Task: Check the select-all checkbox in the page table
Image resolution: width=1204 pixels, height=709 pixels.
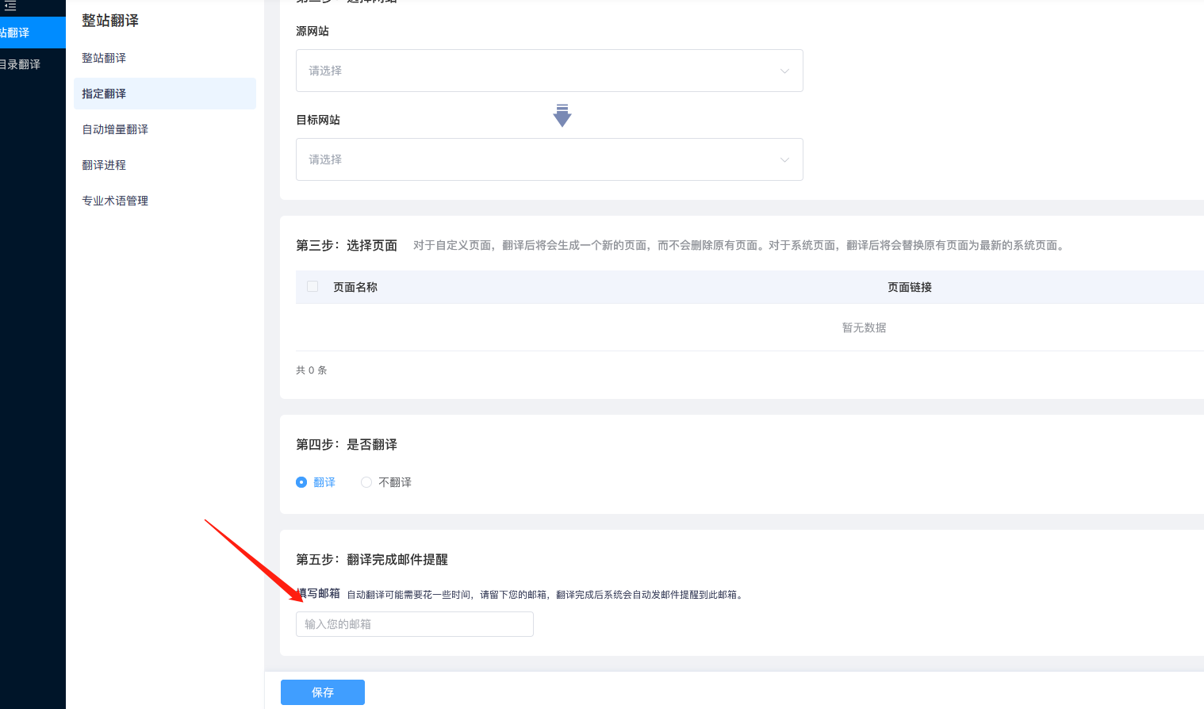Action: pos(313,286)
